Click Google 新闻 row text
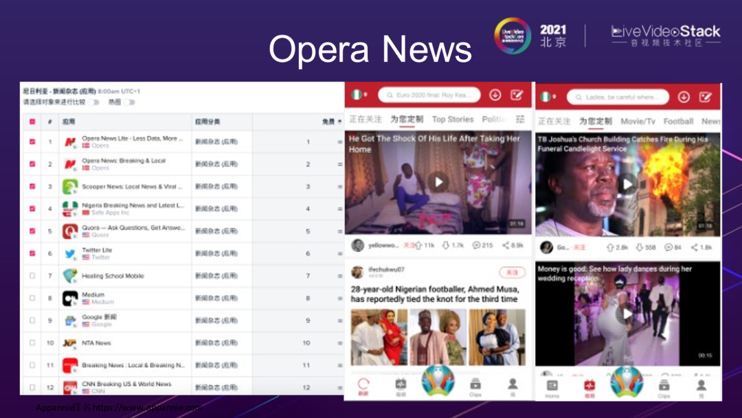The height and width of the screenshot is (418, 742). click(99, 317)
